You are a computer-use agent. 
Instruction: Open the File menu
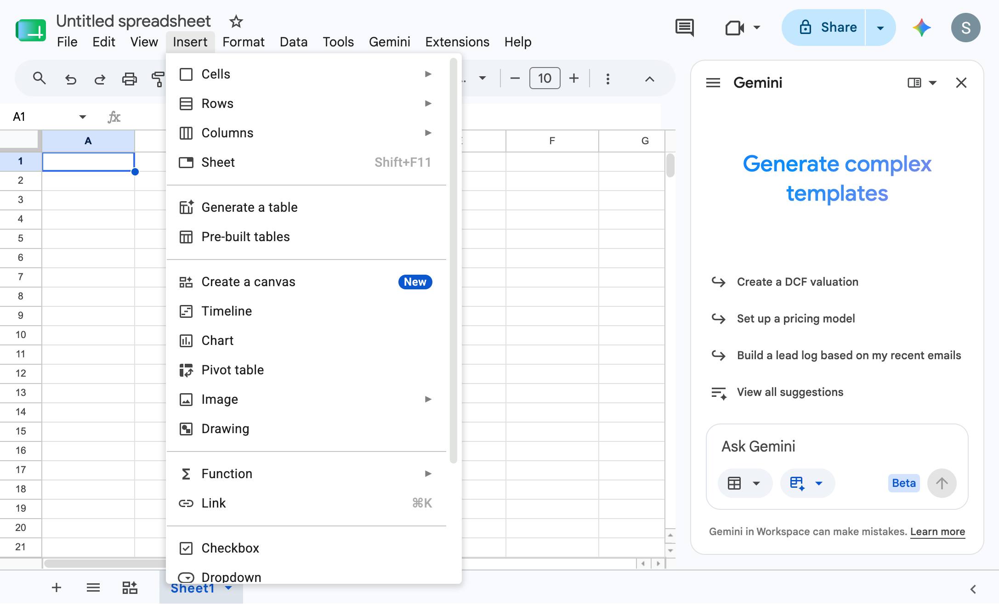[x=67, y=42]
